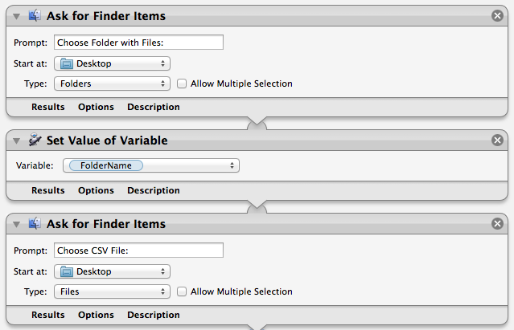
Task: Collapse the first Ask for Finder Items action
Action: click(x=18, y=16)
